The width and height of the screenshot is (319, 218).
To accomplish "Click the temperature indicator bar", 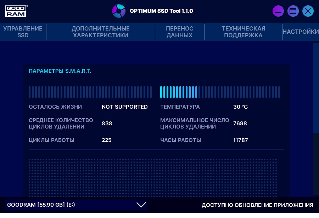I will tap(220, 92).
